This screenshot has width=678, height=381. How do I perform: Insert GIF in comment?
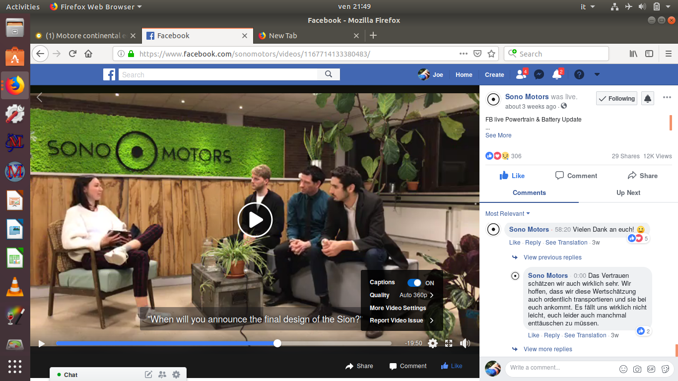(651, 369)
